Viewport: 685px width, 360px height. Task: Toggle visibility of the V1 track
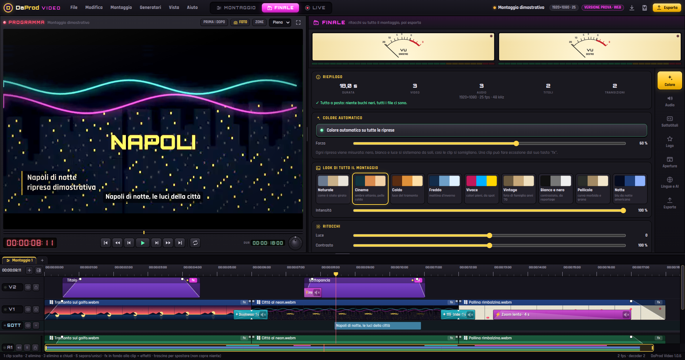(x=28, y=309)
